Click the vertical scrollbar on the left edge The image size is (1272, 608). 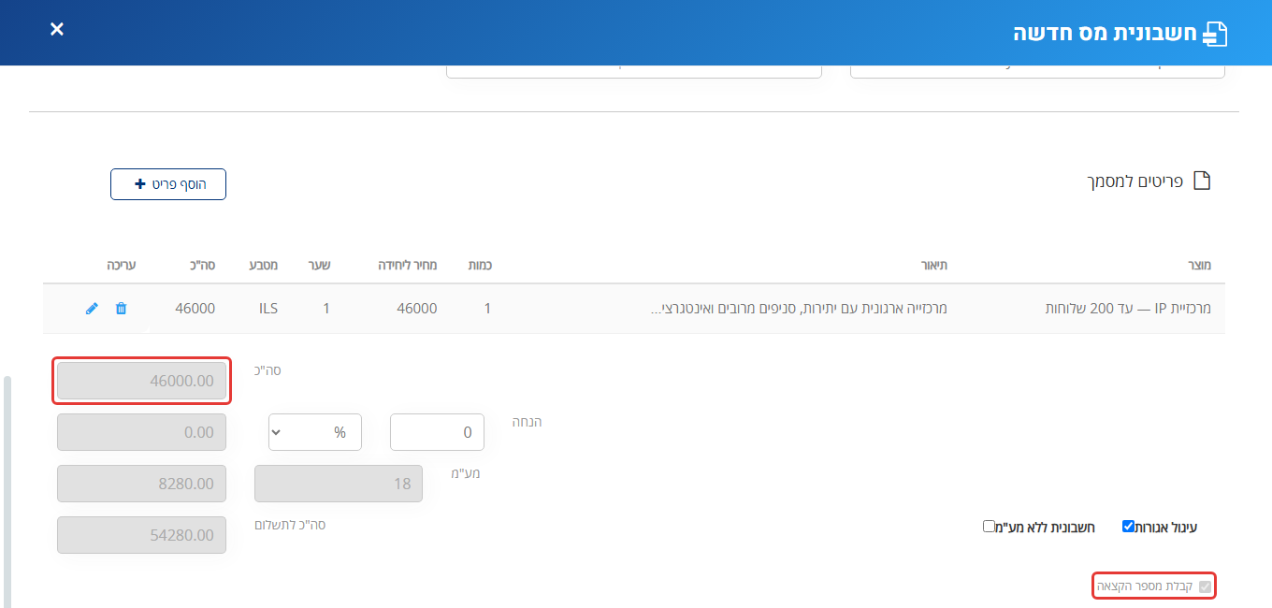click(7, 491)
